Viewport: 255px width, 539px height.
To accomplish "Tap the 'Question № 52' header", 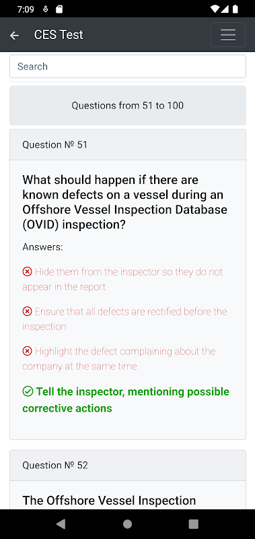I will [x=128, y=466].
